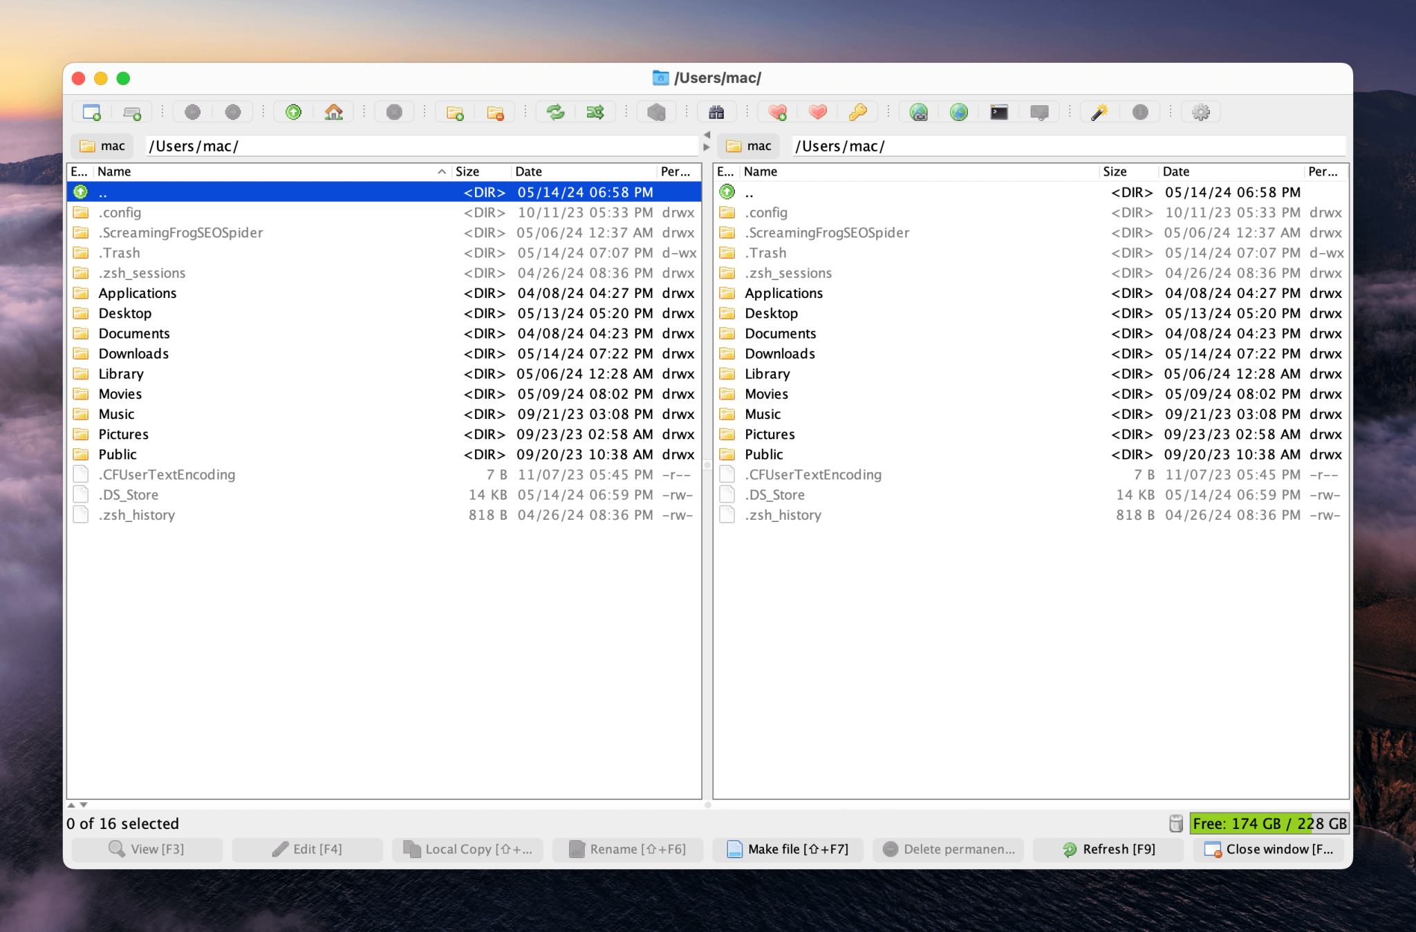The image size is (1416, 932).
Task: Select the mac tab in the right panel
Action: (748, 145)
